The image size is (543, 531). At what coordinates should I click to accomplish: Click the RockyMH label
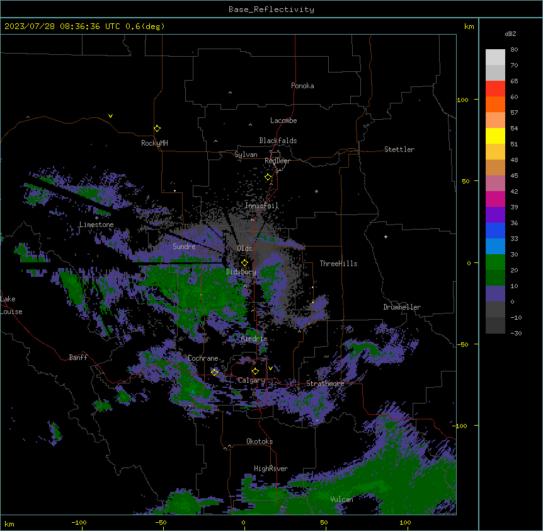click(154, 143)
